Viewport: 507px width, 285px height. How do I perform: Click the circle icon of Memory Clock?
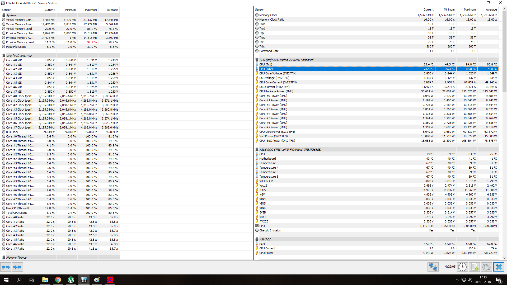point(257,15)
